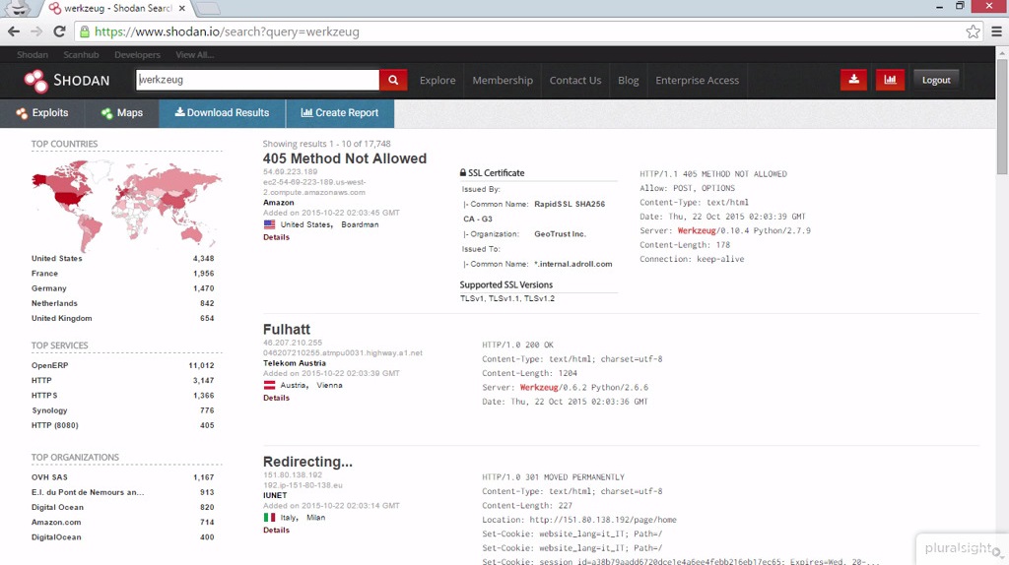1009x565 pixels.
Task: Open Membership menu item
Action: click(x=503, y=81)
